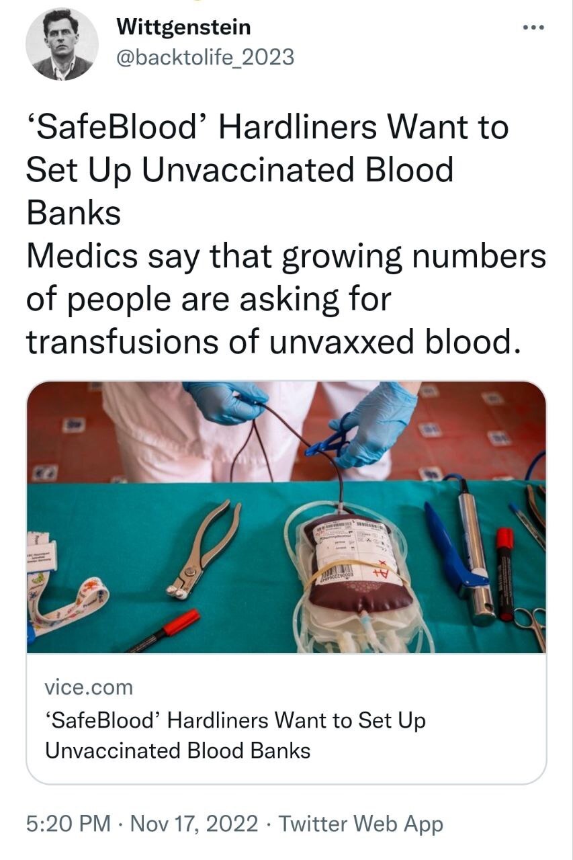This screenshot has height=860, width=573.
Task: Click the Wittgenstein display name
Action: (x=183, y=28)
